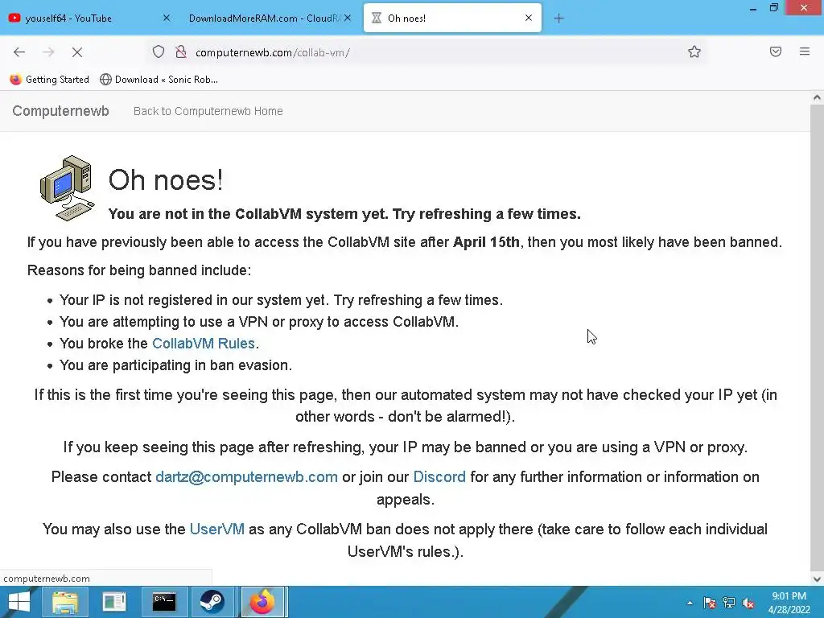
Task: Open the tracking protection shield icon
Action: (159, 51)
